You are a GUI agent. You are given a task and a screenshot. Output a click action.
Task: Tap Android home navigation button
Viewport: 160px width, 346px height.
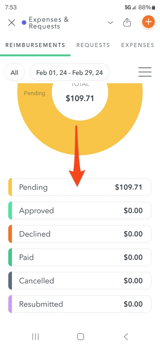click(80, 336)
